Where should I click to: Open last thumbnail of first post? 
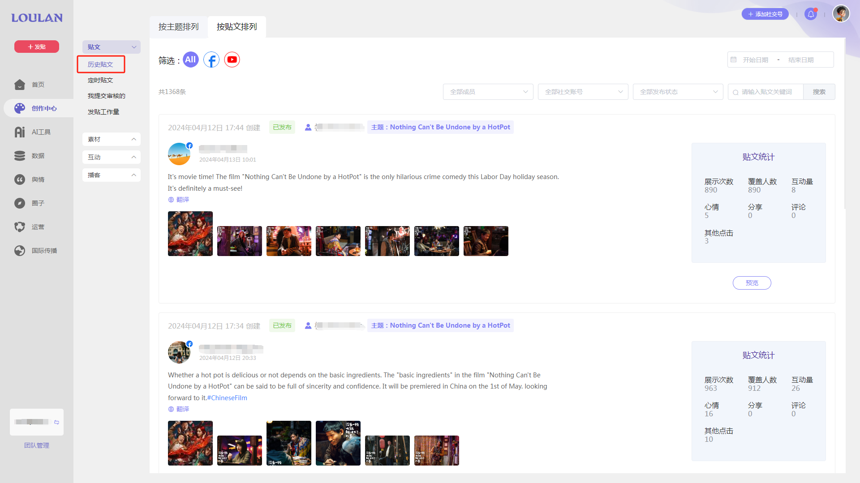(486, 241)
